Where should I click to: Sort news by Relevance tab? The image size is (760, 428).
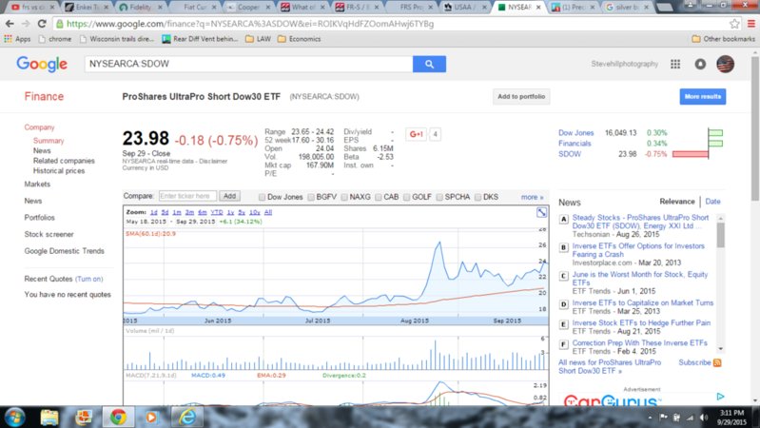[x=677, y=201]
